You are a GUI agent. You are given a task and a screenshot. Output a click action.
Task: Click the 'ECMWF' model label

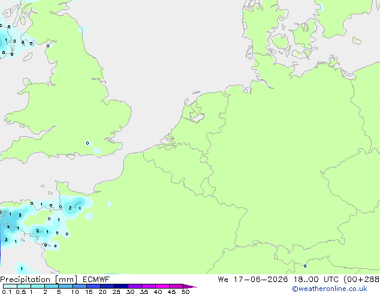tap(96, 280)
